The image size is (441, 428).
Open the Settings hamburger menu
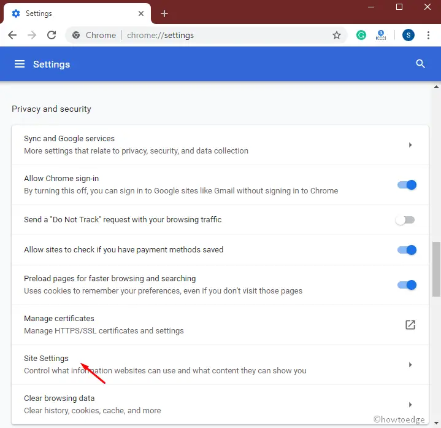coord(20,64)
